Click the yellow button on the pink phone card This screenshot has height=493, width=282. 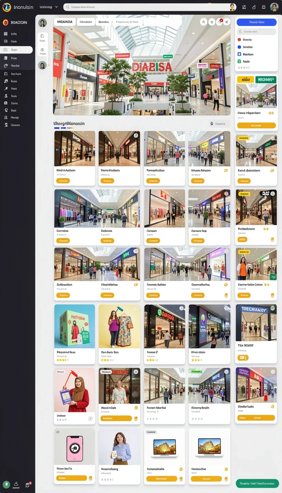[x=72, y=478]
